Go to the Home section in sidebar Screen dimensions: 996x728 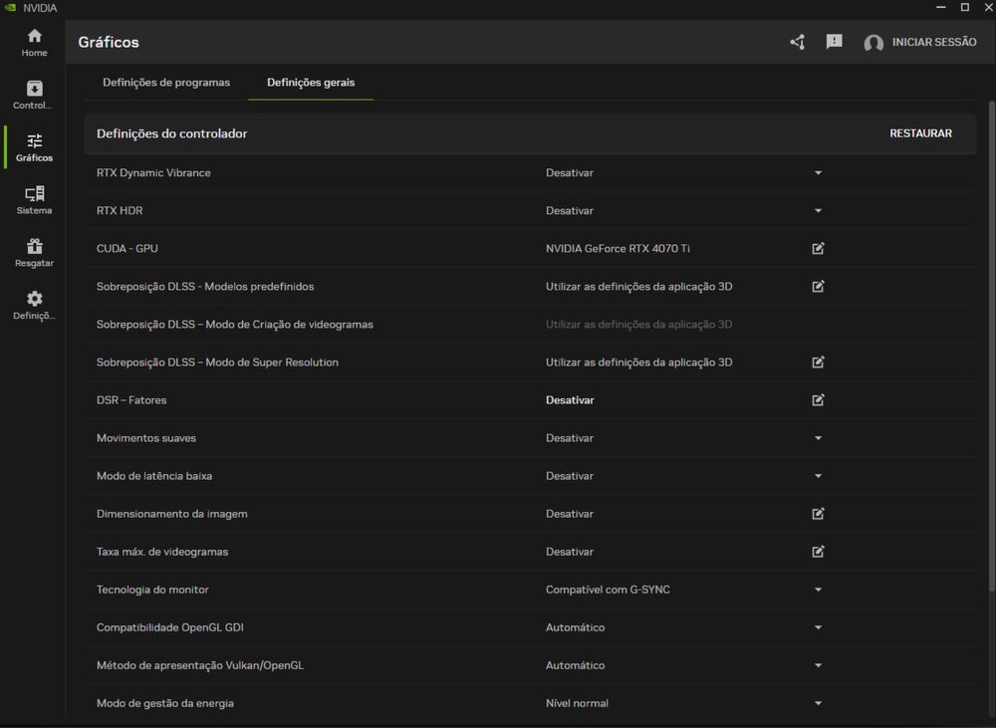tap(34, 43)
